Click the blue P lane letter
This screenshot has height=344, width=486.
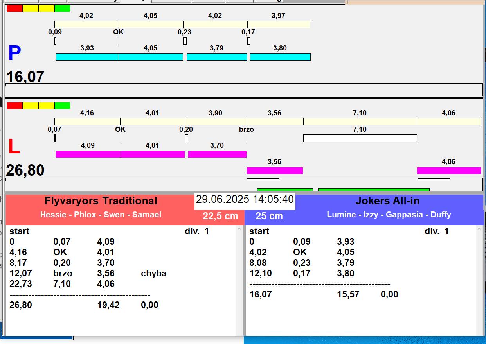pos(14,54)
